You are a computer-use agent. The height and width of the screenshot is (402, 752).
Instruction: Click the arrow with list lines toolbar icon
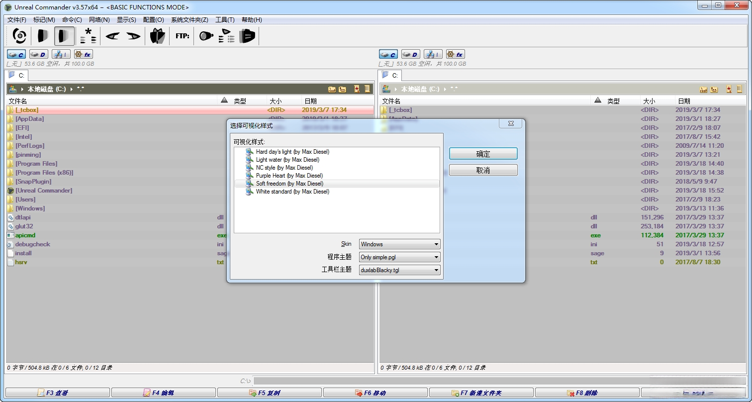(227, 36)
